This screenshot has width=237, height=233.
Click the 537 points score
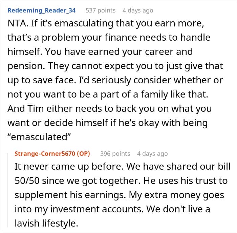click(x=101, y=10)
